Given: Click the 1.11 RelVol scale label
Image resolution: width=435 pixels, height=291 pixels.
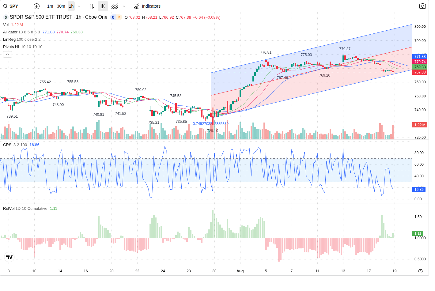Looking at the screenshot, I should pos(418,233).
